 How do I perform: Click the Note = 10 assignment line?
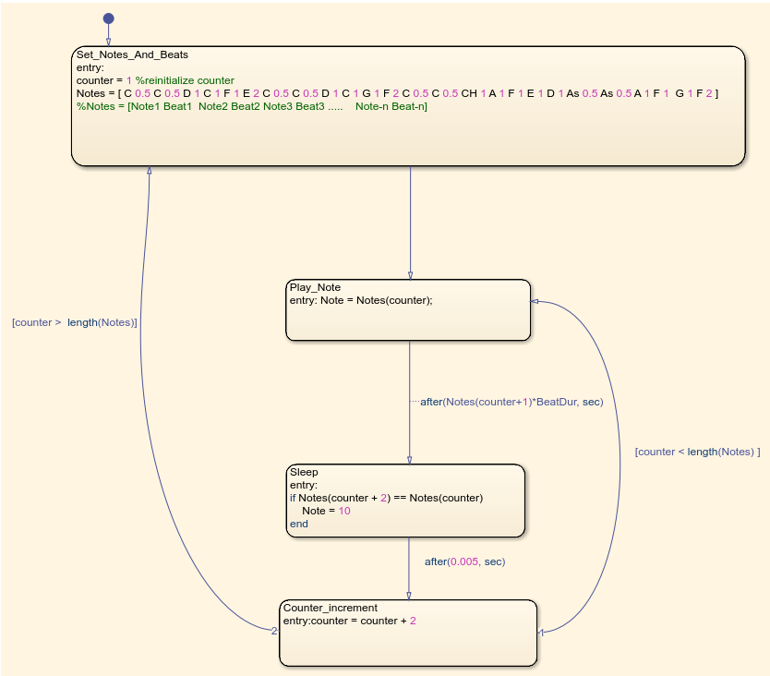326,511
